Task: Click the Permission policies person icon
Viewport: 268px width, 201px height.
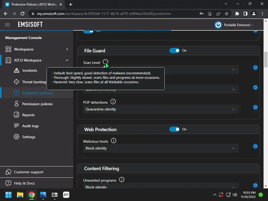Action: pos(16,104)
